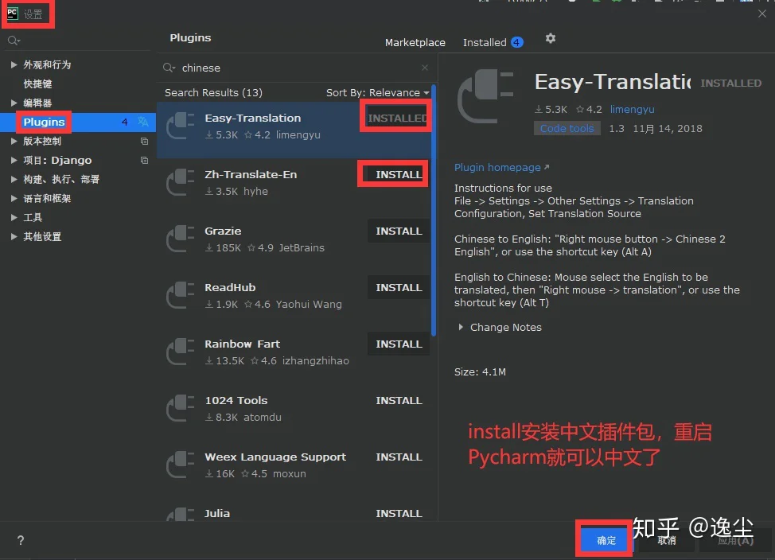Click the Search Results (13) label

[213, 93]
